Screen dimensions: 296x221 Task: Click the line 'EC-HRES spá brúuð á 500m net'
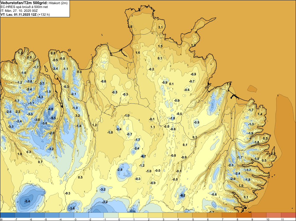tap(24, 7)
